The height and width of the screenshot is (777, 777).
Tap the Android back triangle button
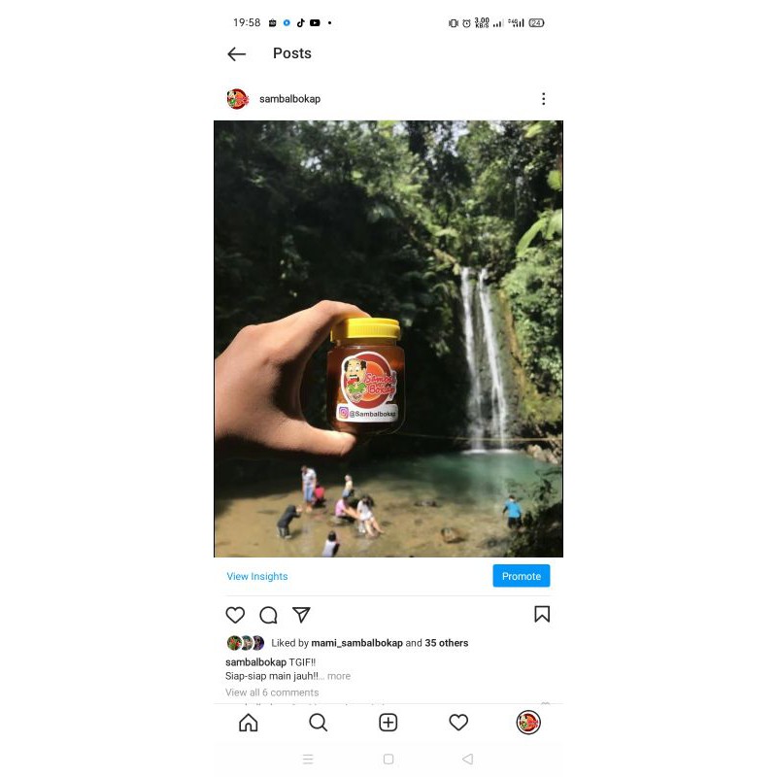click(x=468, y=760)
